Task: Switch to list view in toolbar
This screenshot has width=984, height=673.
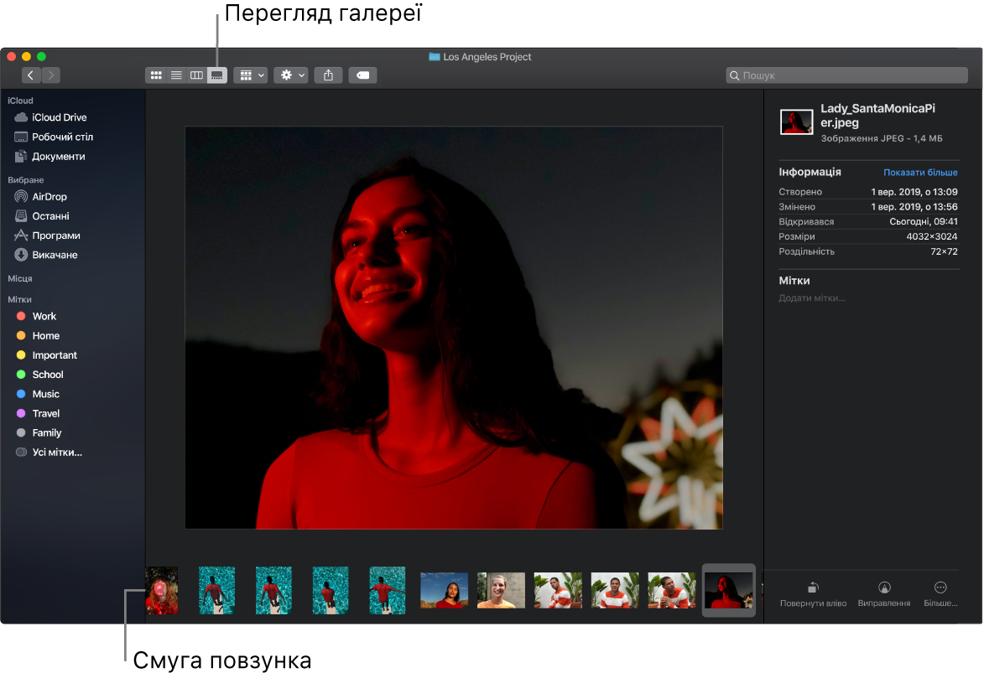Action: 176,75
